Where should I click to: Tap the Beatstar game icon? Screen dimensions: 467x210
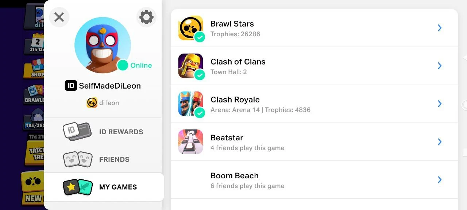click(190, 142)
